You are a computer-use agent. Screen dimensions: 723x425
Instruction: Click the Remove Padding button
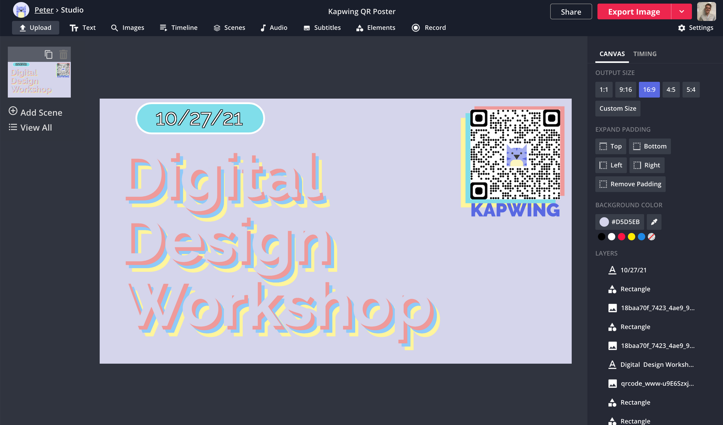(630, 184)
